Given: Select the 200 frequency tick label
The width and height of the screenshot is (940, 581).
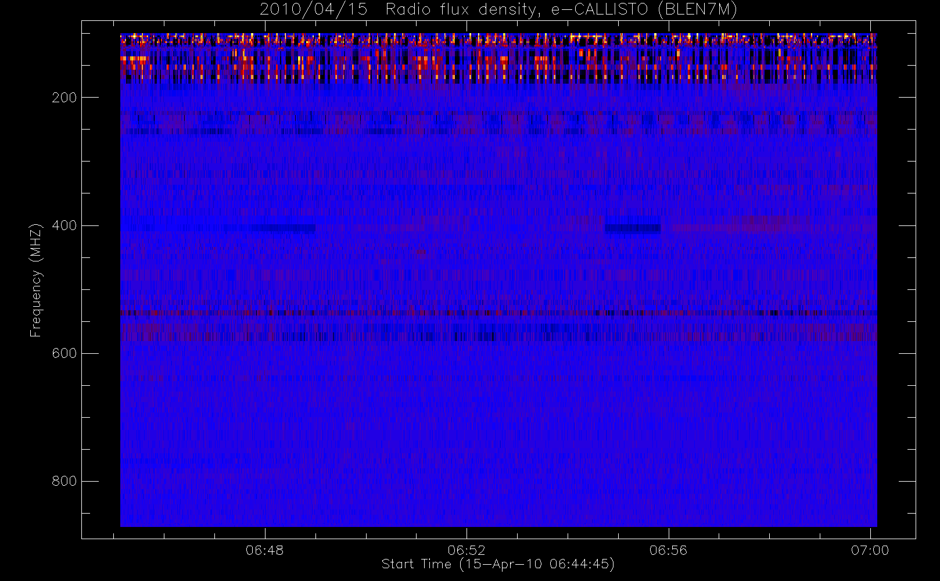Looking at the screenshot, I should pyautogui.click(x=64, y=98).
